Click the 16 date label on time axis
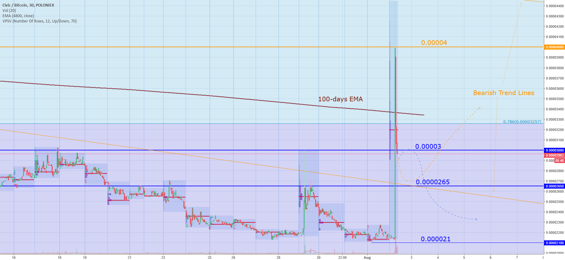 [14, 258]
